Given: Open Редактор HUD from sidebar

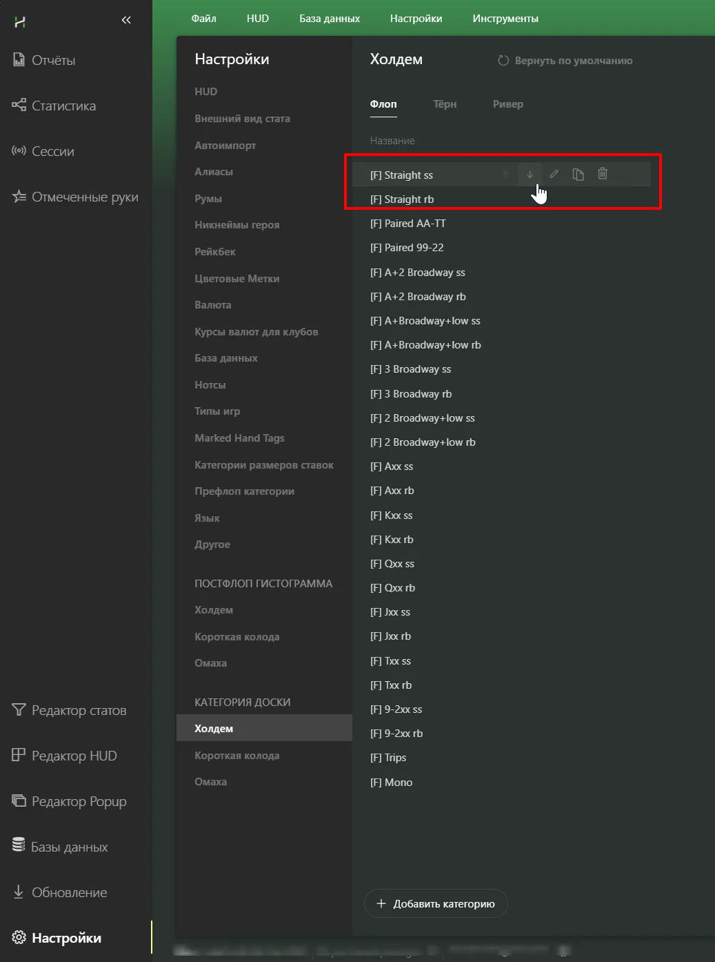Looking at the screenshot, I should [x=74, y=756].
